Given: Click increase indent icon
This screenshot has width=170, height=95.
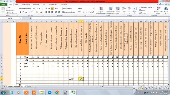Looking at the screenshot, I should coord(59,12).
